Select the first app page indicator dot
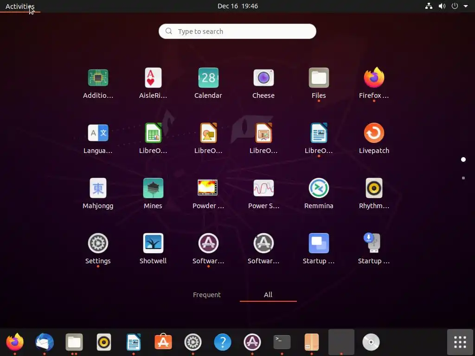This screenshot has width=475, height=356. pyautogui.click(x=463, y=159)
